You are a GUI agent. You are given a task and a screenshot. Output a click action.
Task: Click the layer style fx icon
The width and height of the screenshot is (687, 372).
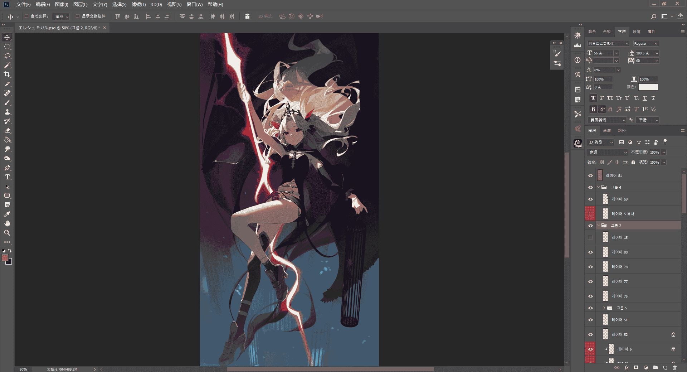point(627,368)
